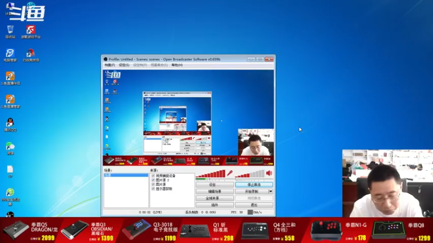This screenshot has height=243, width=433.
Task: Toggle the 图片源 source checkbox without number
Action: (153, 185)
